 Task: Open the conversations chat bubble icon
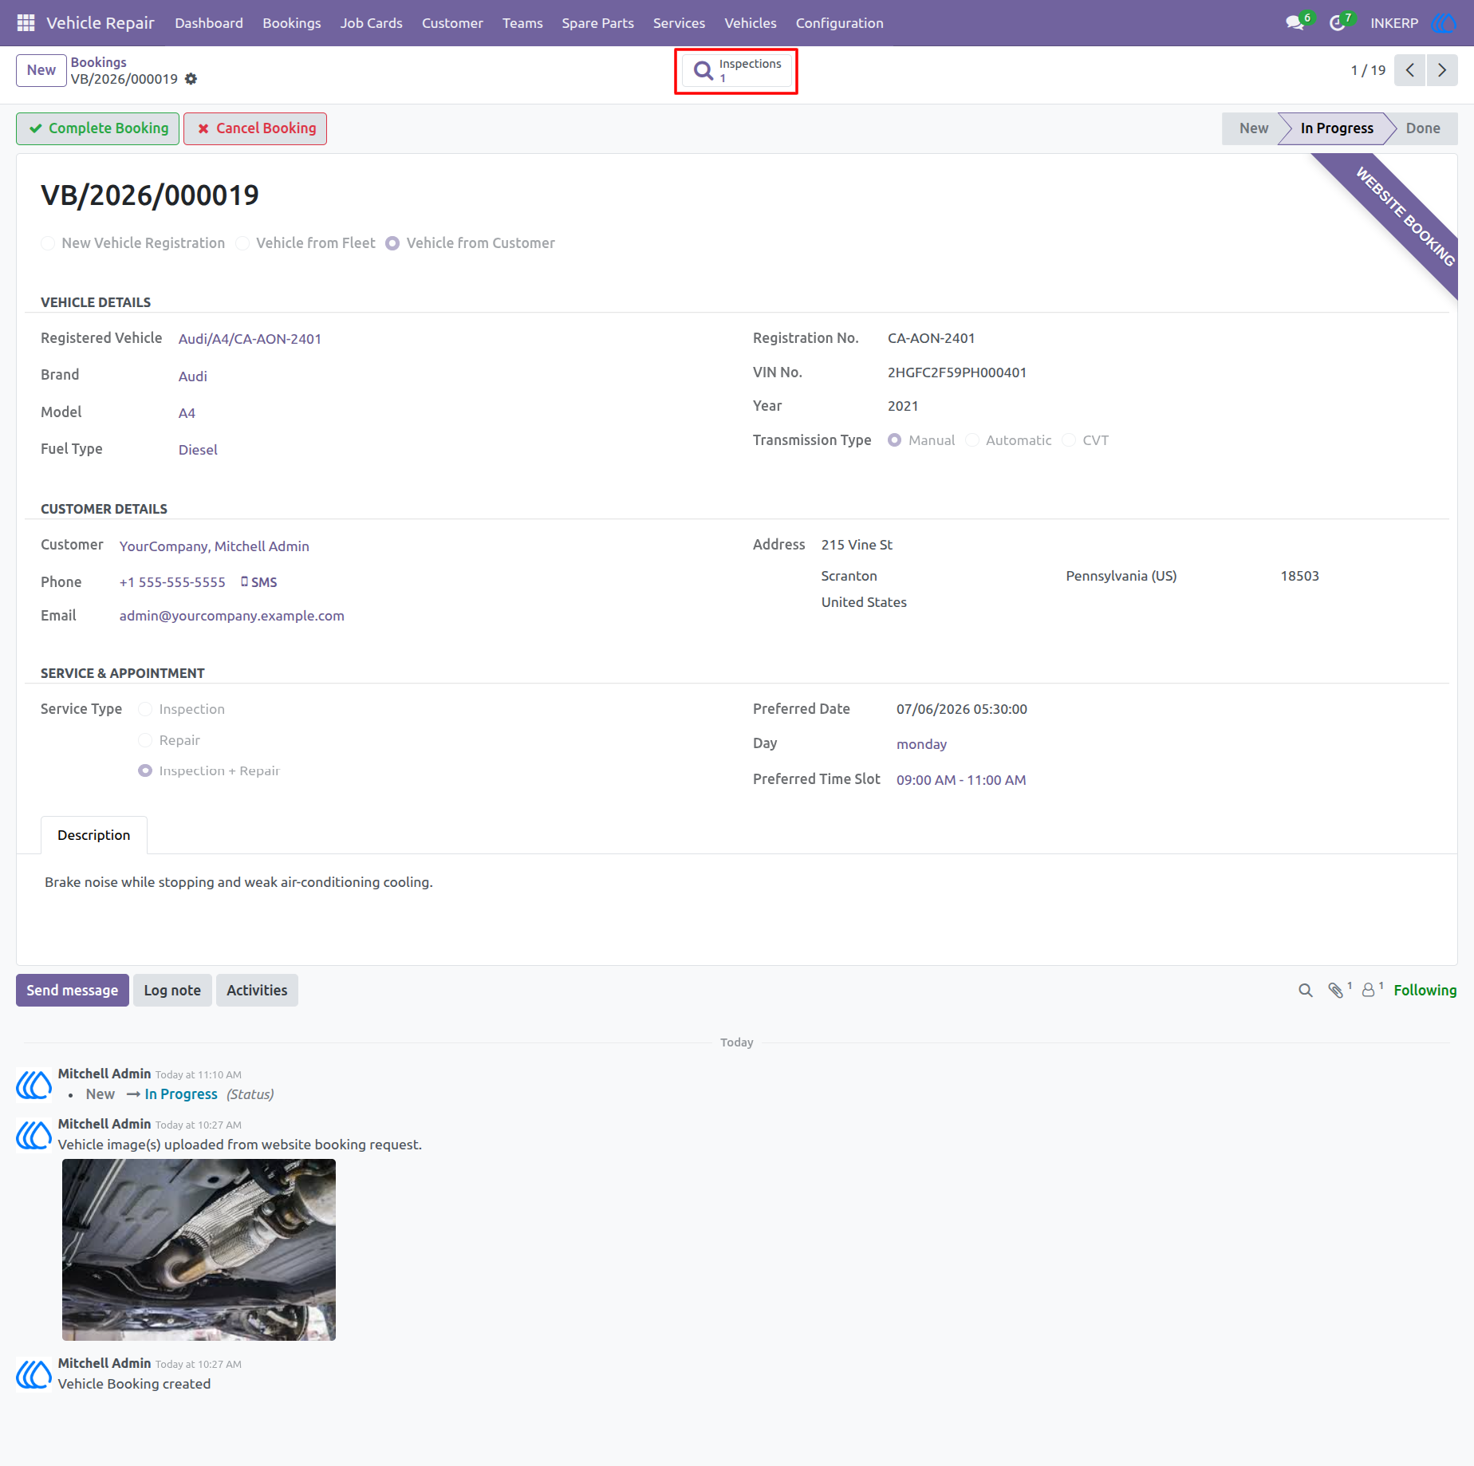1295,23
